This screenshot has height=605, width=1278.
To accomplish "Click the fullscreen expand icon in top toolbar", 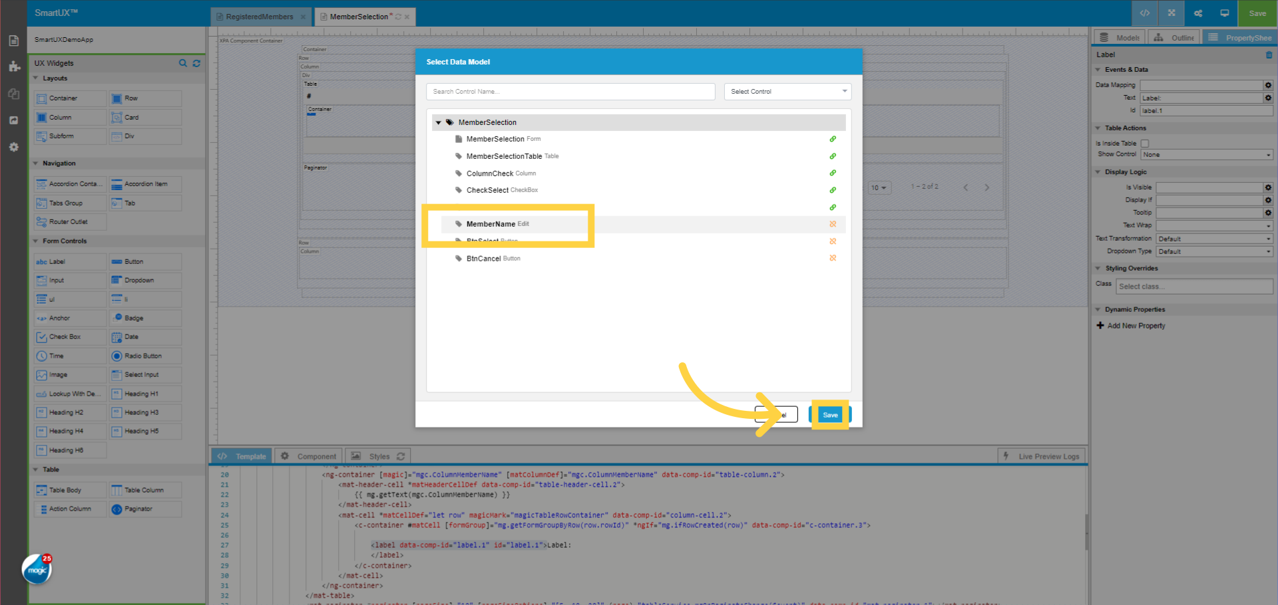I will (1171, 13).
